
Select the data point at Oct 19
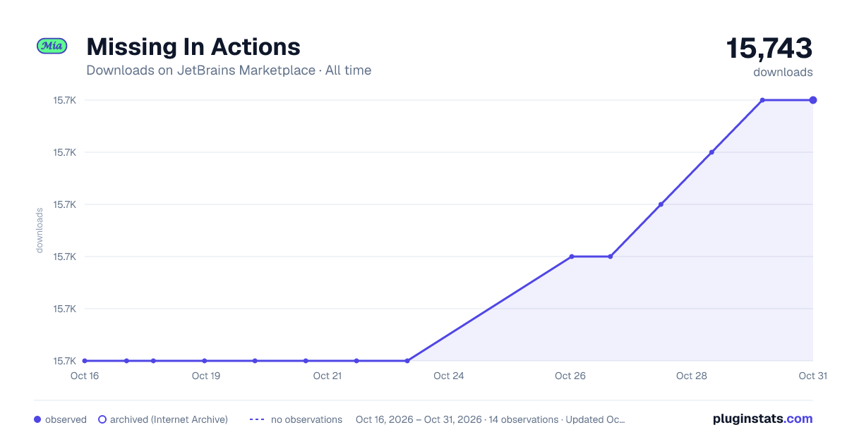205,361
